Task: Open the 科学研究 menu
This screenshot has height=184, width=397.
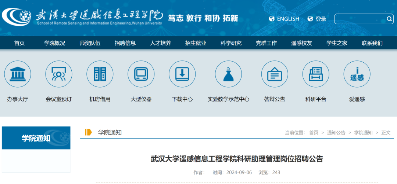Action: tap(231, 43)
